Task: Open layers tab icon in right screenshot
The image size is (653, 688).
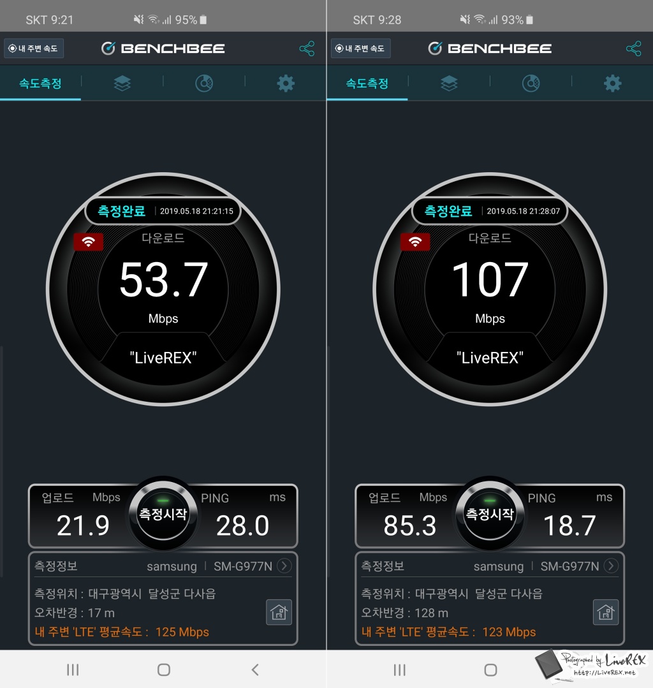Action: coord(449,83)
